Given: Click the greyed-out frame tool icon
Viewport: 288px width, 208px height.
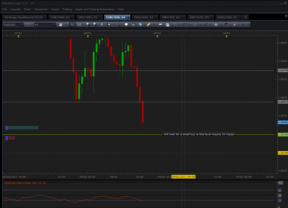Looking at the screenshot, I should pyautogui.click(x=185, y=24).
